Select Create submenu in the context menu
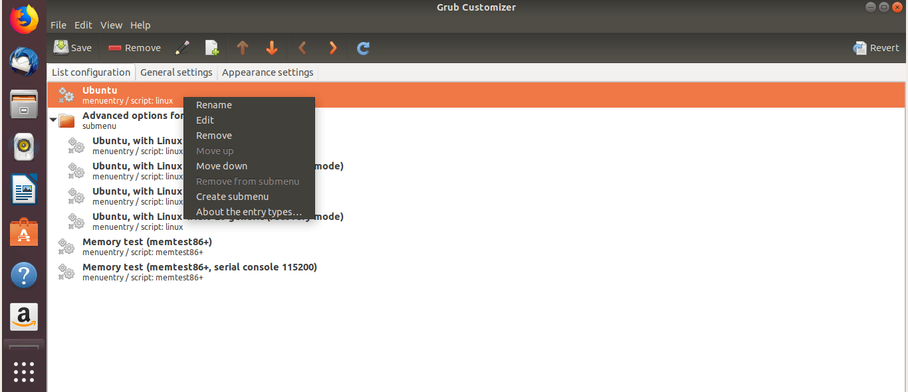Image resolution: width=908 pixels, height=392 pixels. pos(249,197)
